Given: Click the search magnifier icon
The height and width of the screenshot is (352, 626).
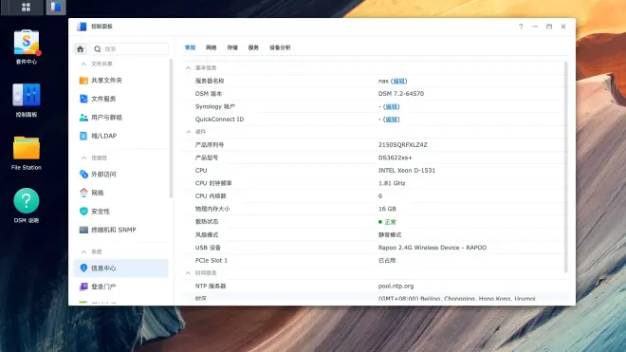Looking at the screenshot, I should [98, 49].
